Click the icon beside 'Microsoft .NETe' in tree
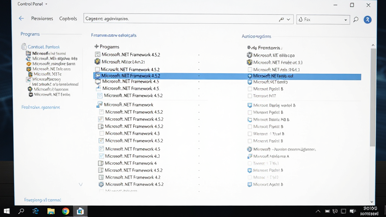The image size is (386, 217). click(30, 74)
